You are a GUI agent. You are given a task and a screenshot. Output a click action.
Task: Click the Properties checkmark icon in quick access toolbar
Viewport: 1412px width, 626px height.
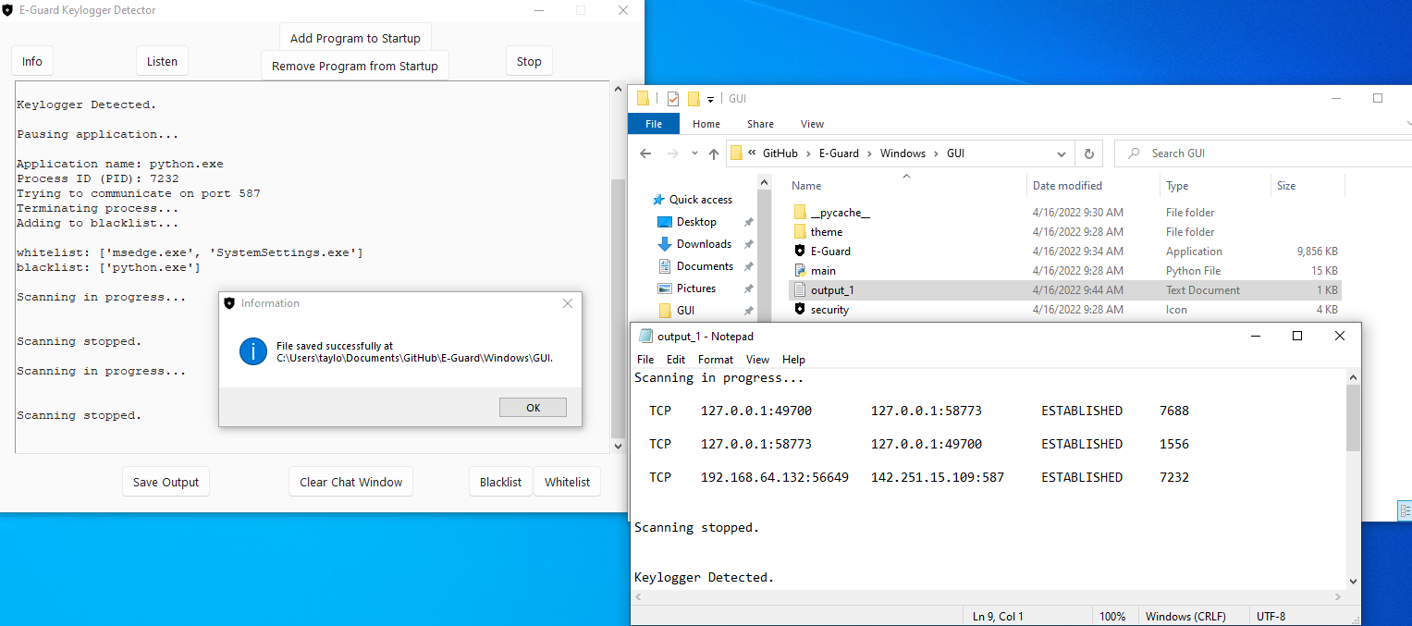pos(672,99)
